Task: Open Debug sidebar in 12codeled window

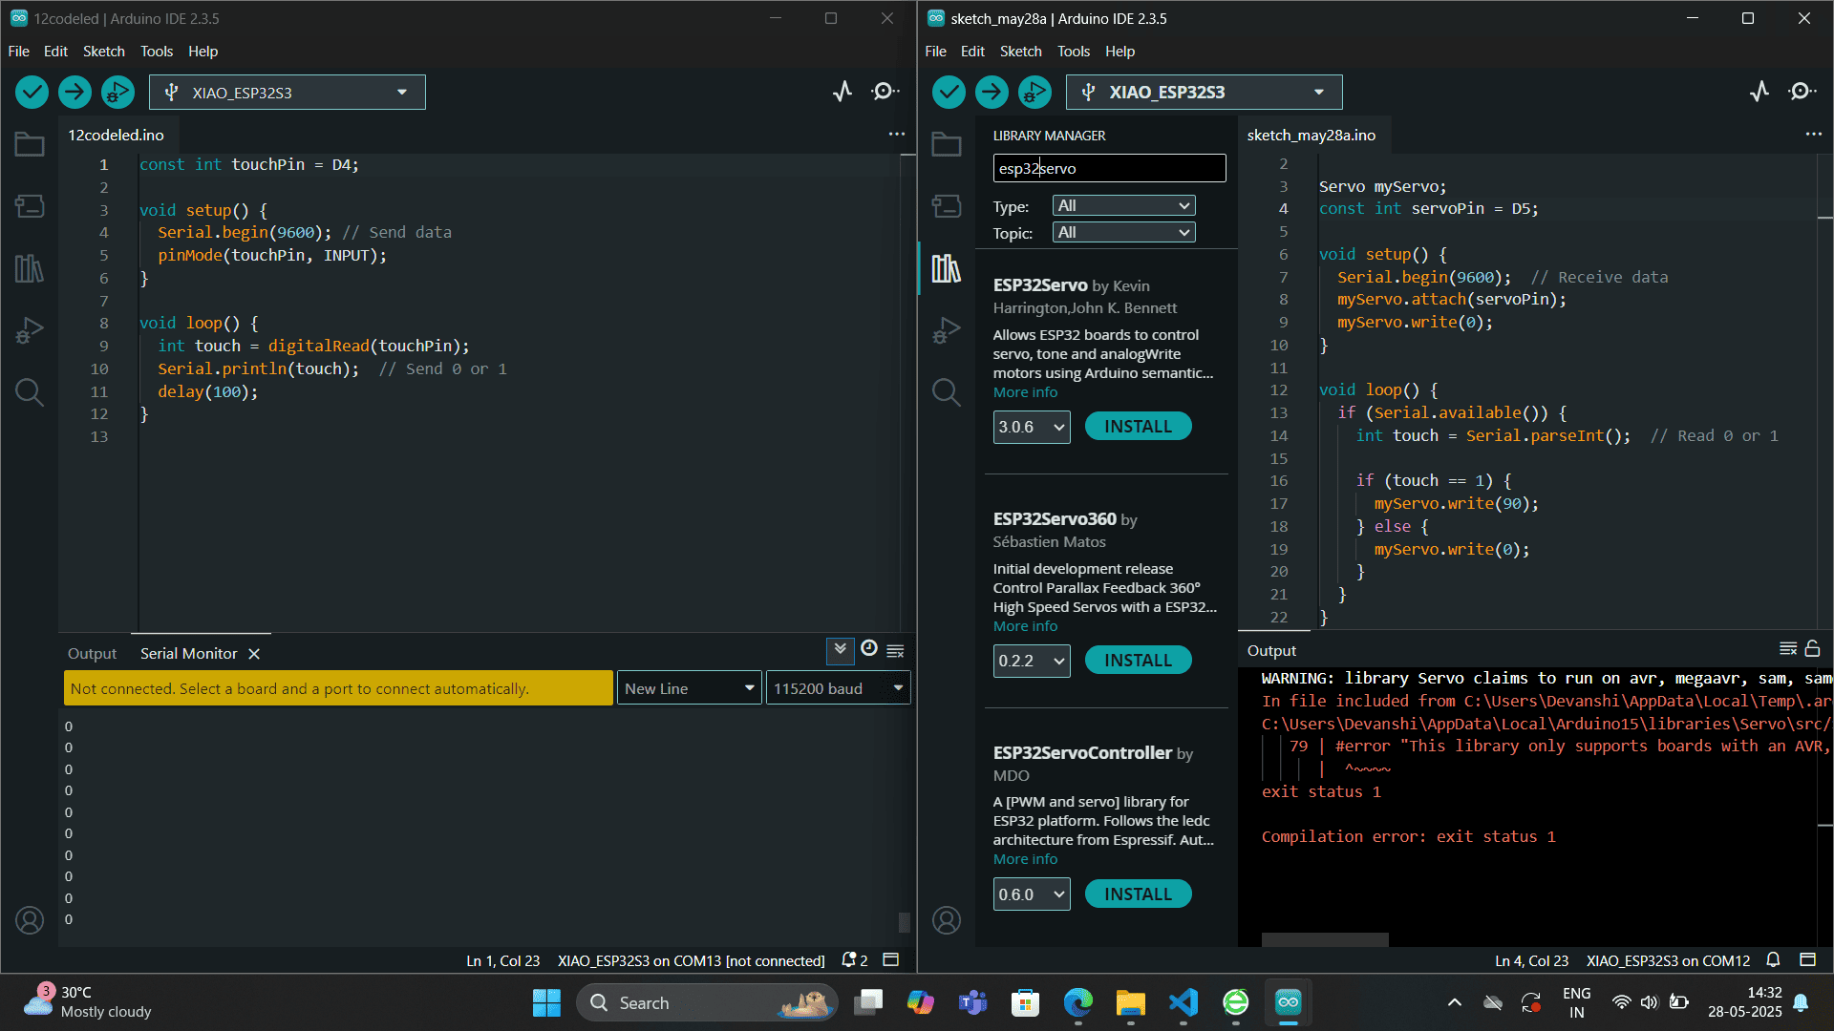Action: point(30,330)
